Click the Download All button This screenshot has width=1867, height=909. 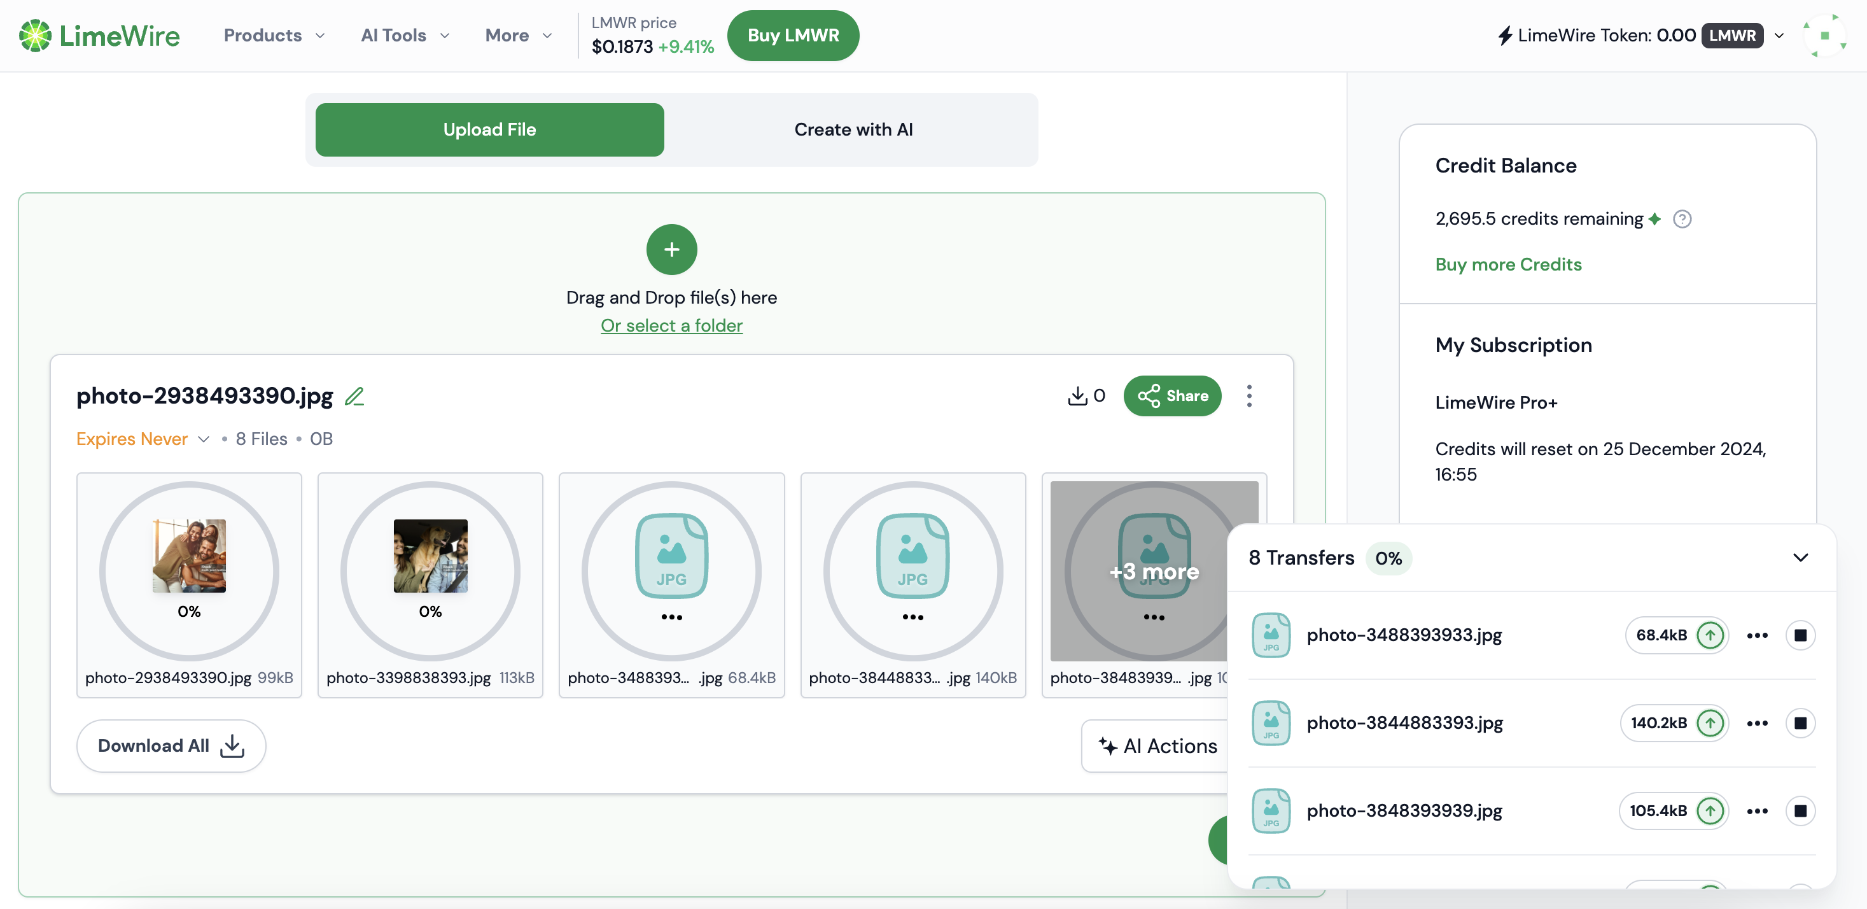(x=171, y=745)
